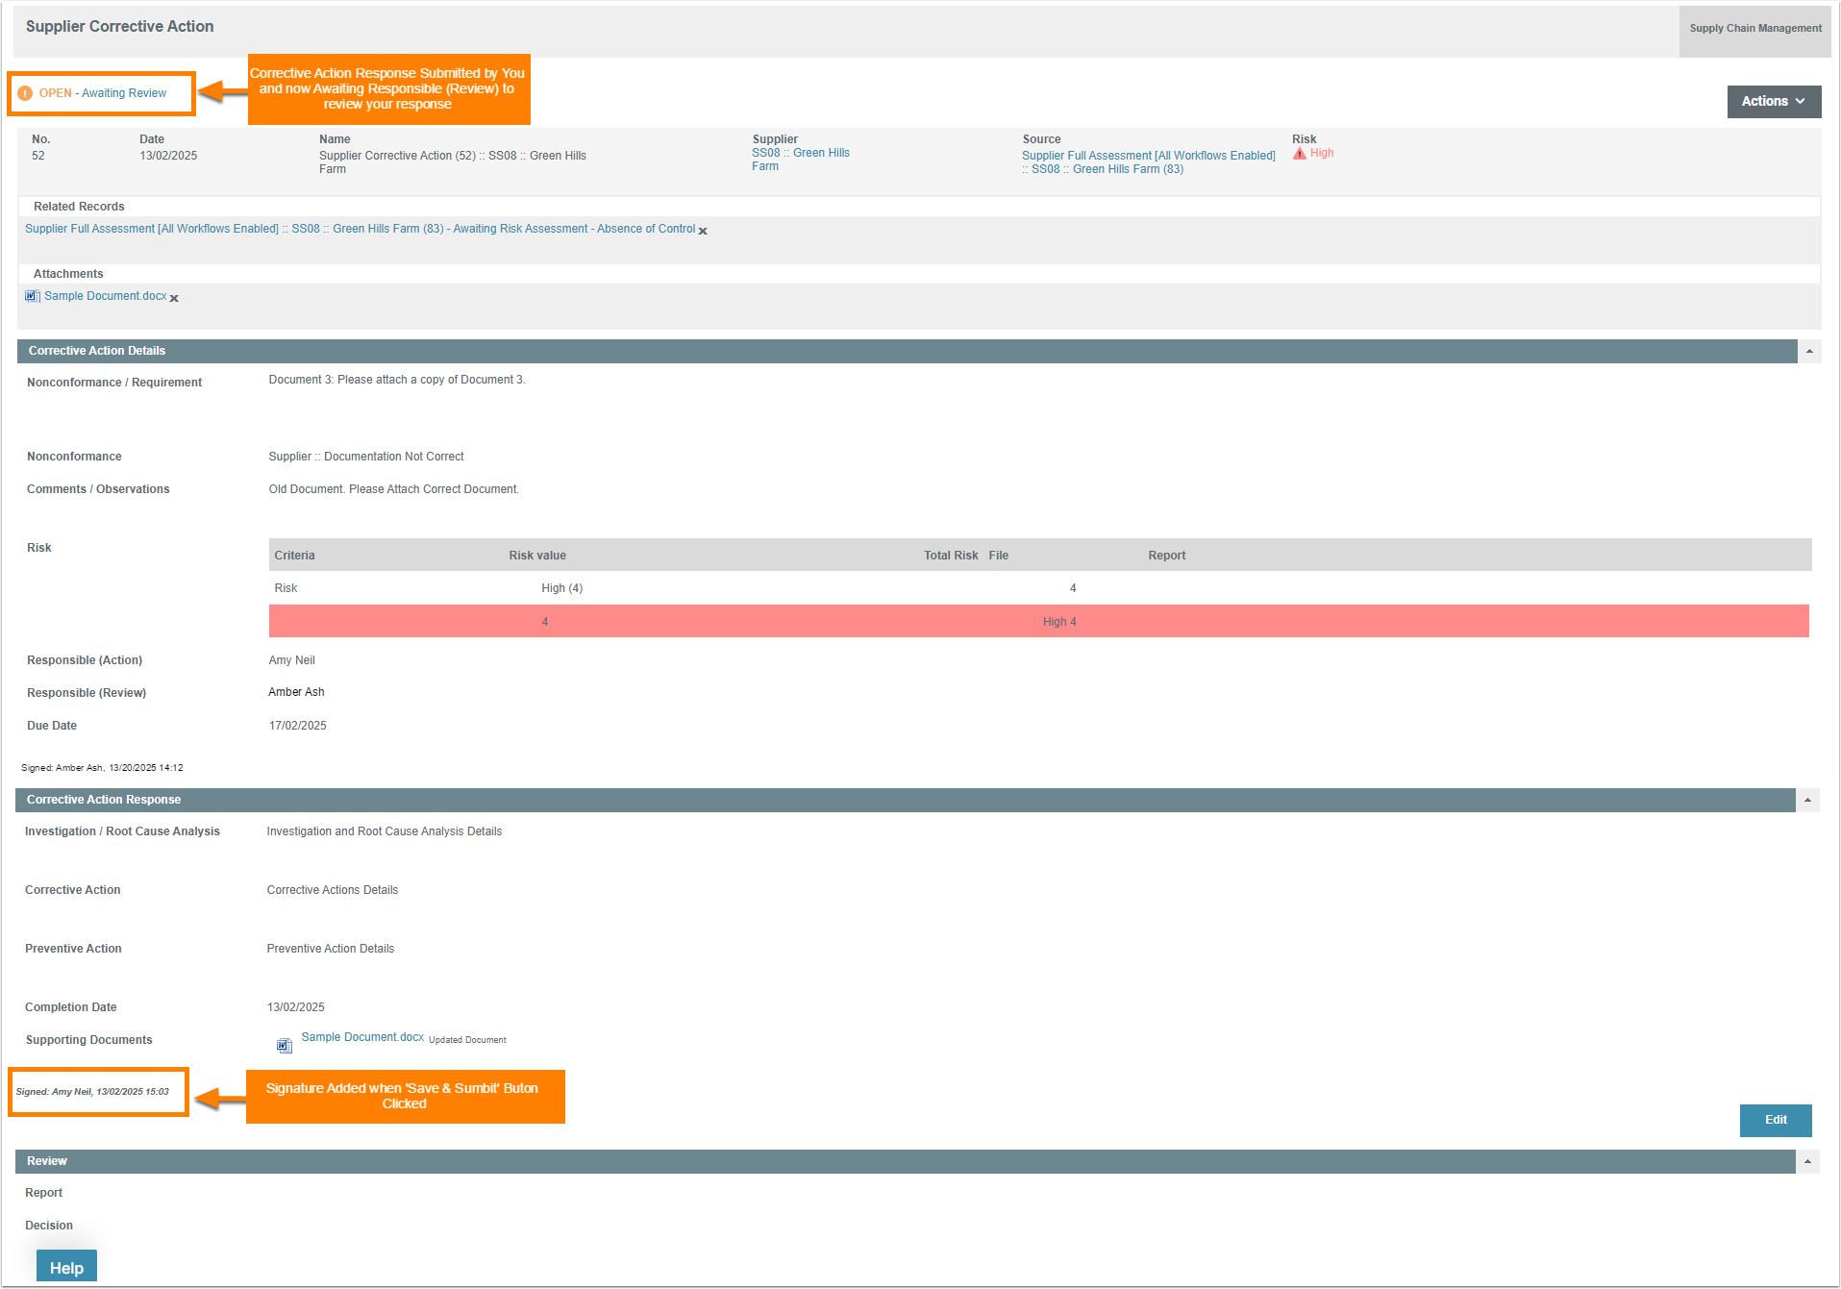Open the Actions dropdown menu
The image size is (1841, 1289).
click(x=1773, y=102)
